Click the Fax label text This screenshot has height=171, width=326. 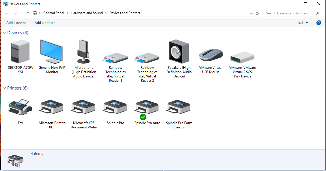click(21, 123)
